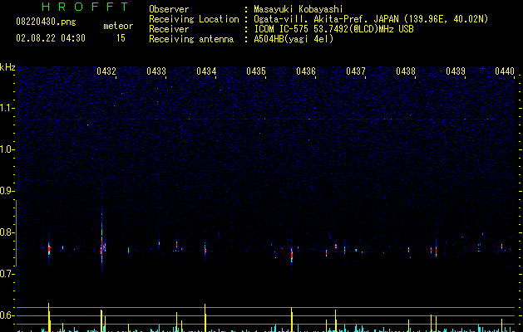Screen dimensions: 523x332
Task: Click the 0.8 frequency axis label
Action: coord(7,232)
